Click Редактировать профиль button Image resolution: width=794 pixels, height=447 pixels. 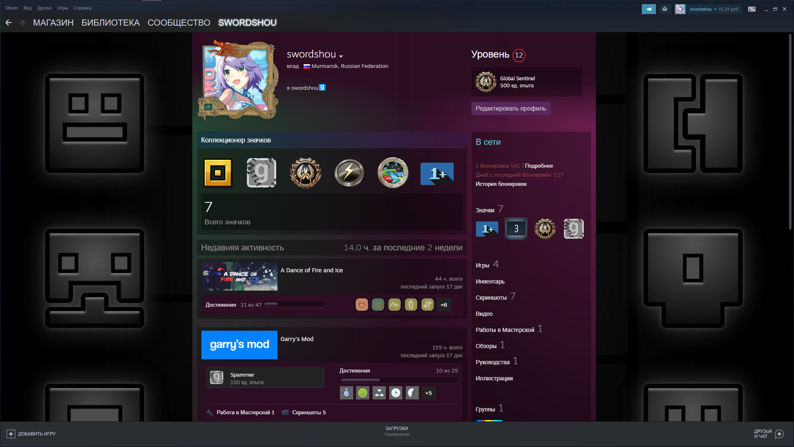[x=511, y=108]
